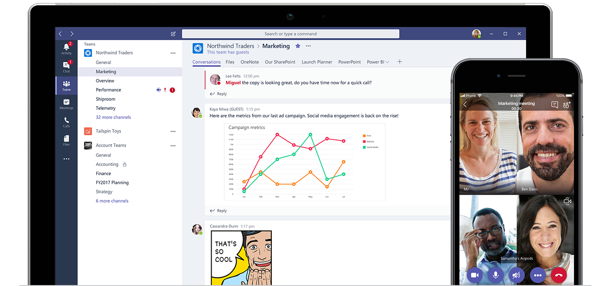Viewport: 610px width, 286px height.
Task: Click the Miguel mention
Action: click(x=233, y=83)
